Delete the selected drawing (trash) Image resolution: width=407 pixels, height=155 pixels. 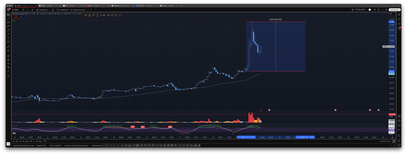(x=116, y=15)
